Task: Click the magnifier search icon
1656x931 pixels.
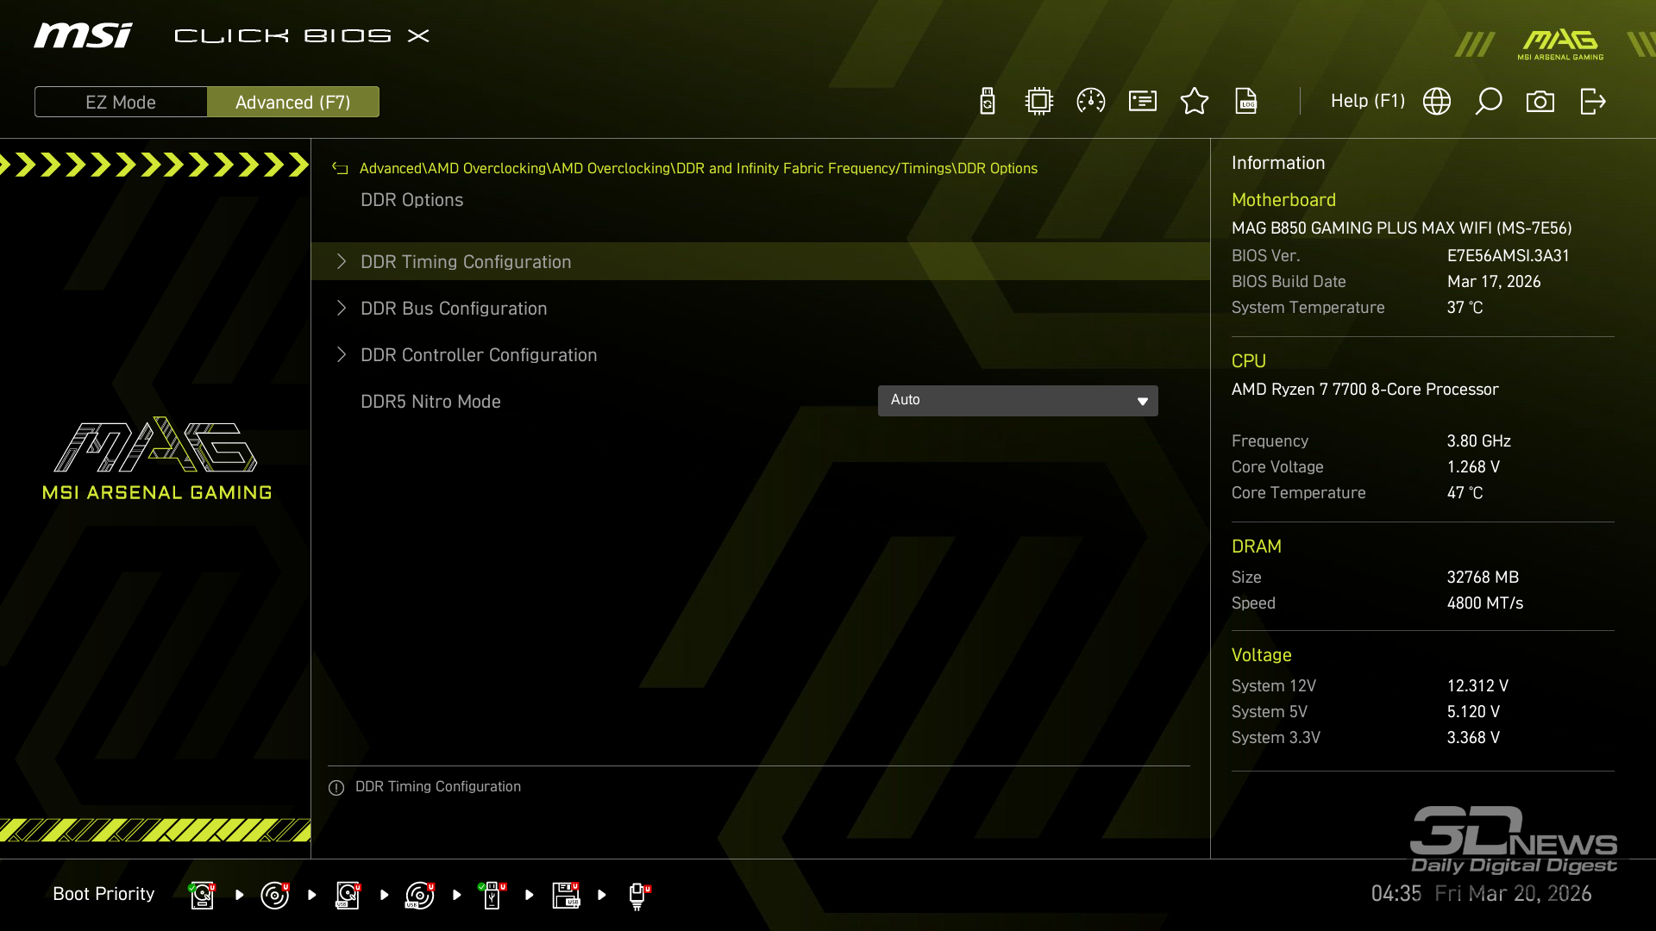Action: (x=1489, y=102)
